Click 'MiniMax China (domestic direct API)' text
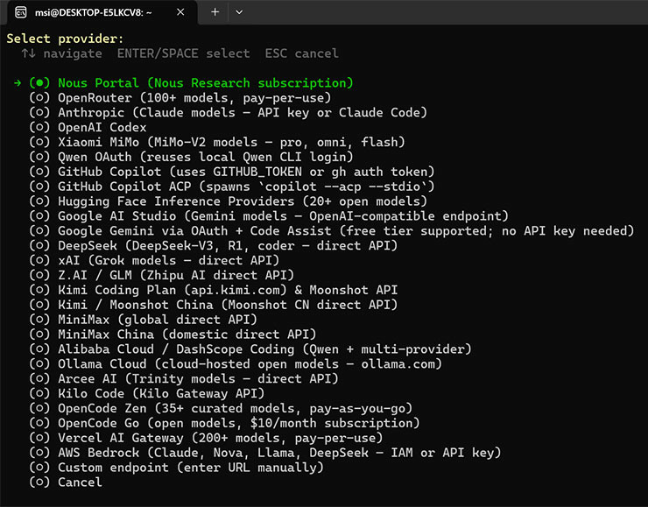Image resolution: width=648 pixels, height=507 pixels. 187,334
